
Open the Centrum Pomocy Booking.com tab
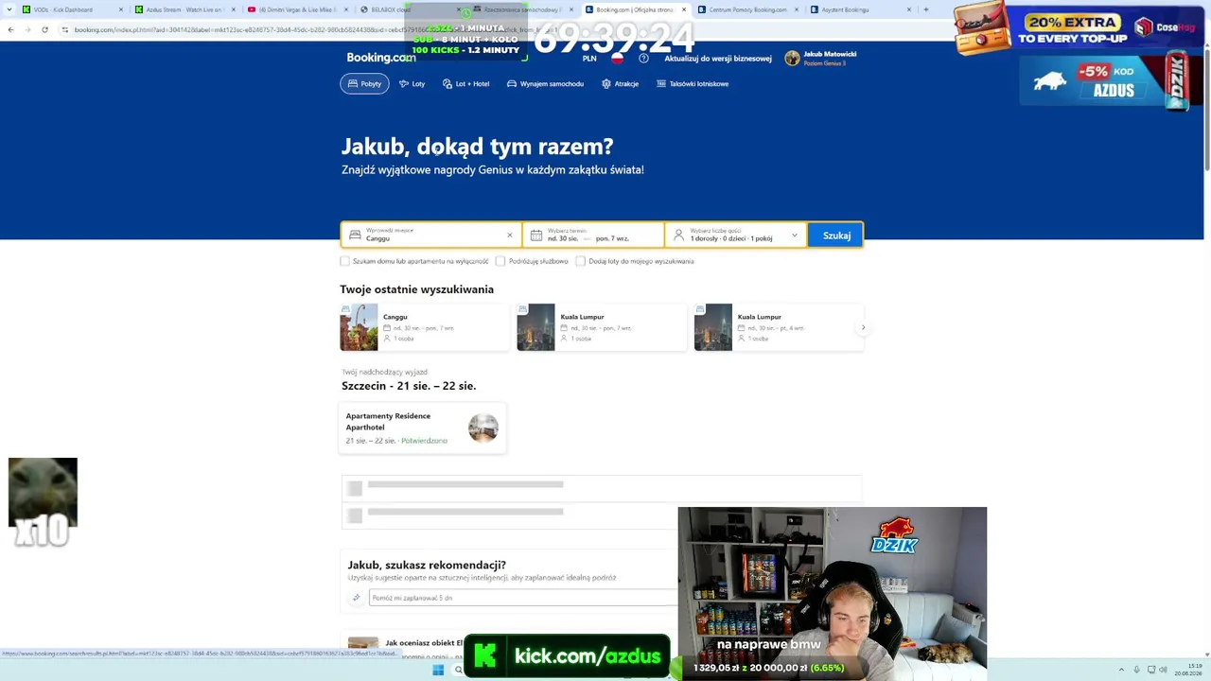[747, 9]
